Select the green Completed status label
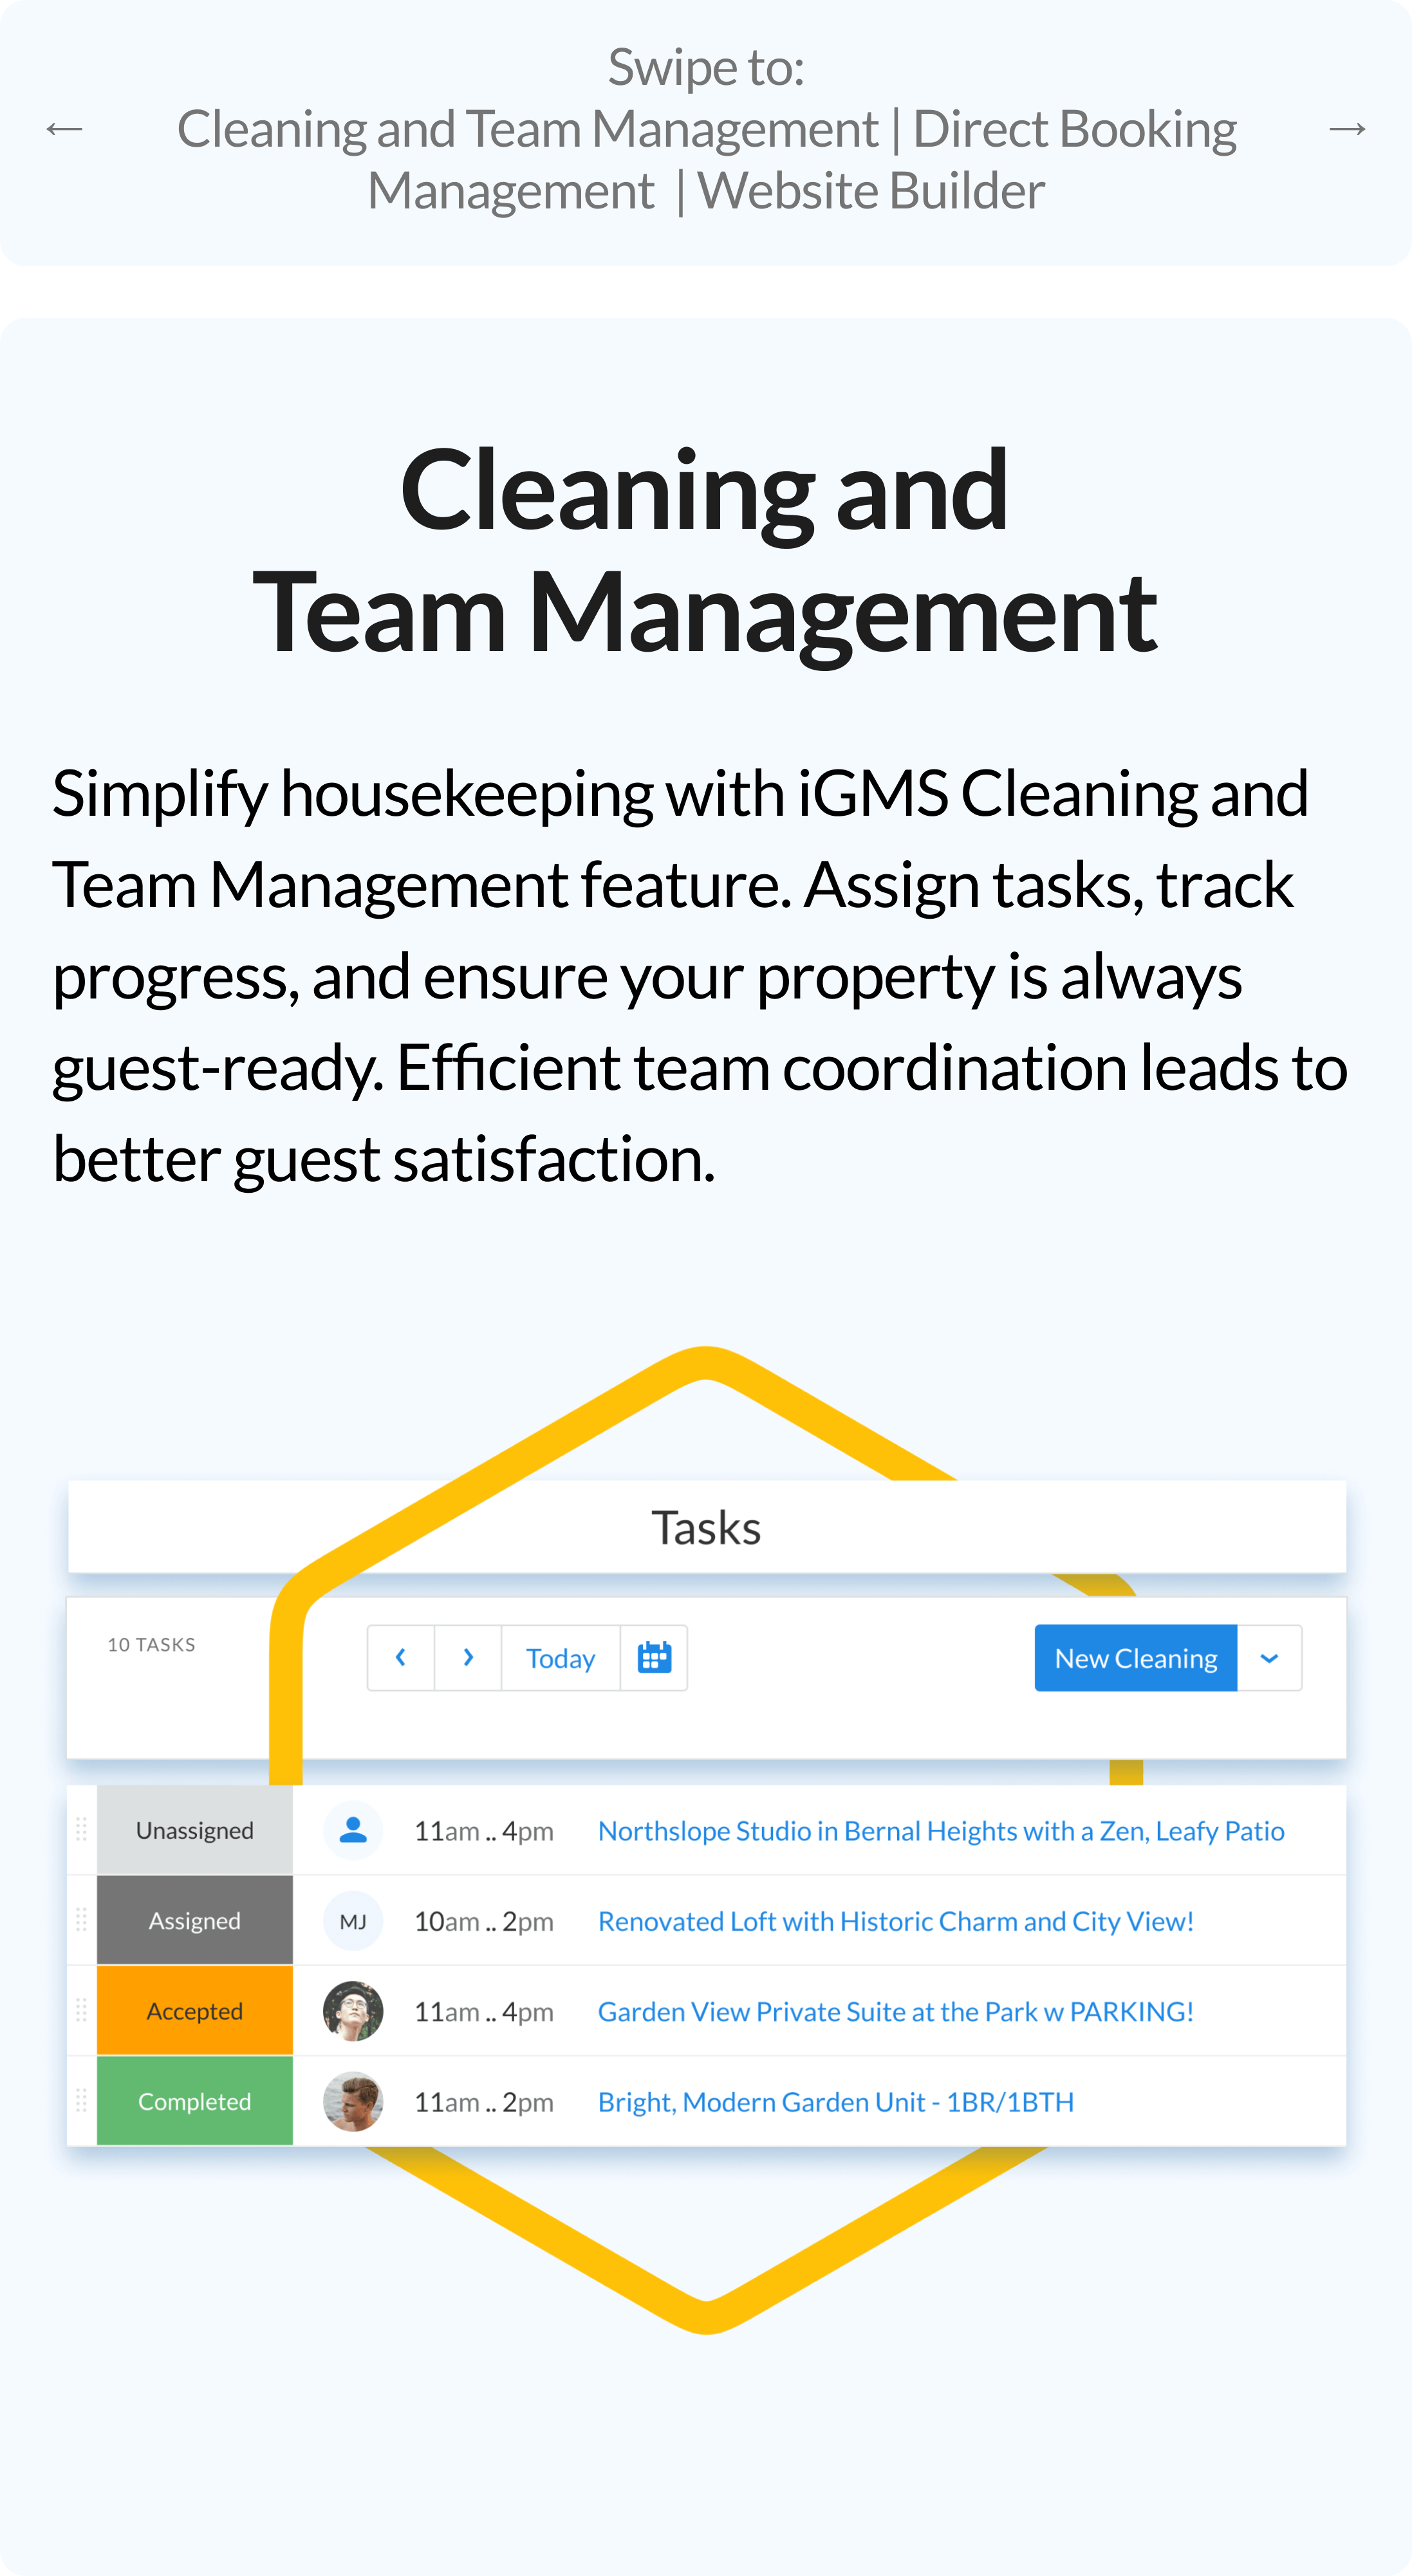1412x2576 pixels. click(195, 2100)
